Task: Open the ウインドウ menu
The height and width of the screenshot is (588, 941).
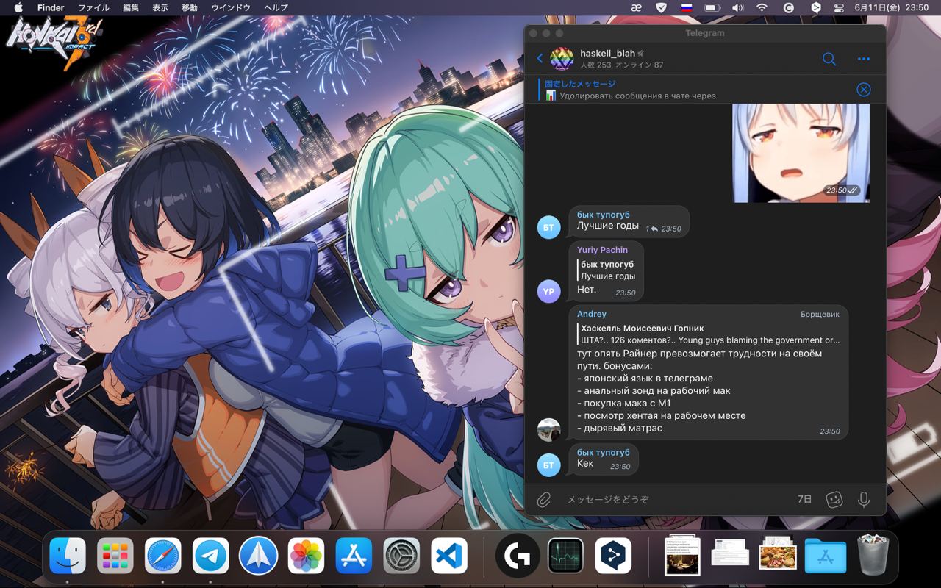Action: (x=231, y=7)
